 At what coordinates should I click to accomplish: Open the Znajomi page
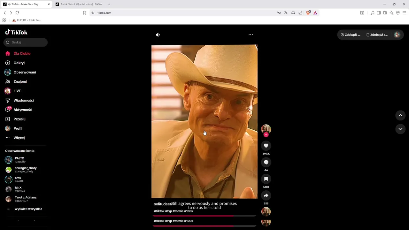(x=16, y=81)
